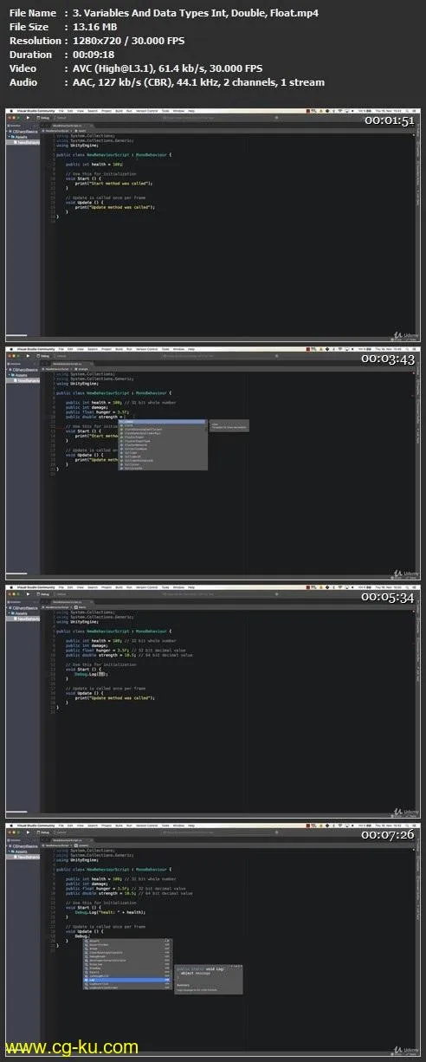This screenshot has height=1062, width=426.
Task: Open the Debug configuration dropdown in the 00:03:43 frame
Action: [x=44, y=356]
